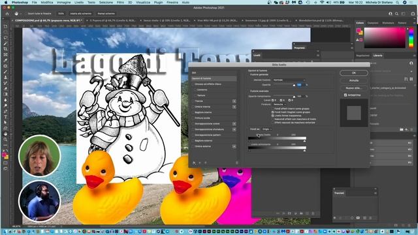Select the Eyedropper tool
Screen dimensions: 418x235
[x=5, y=60]
